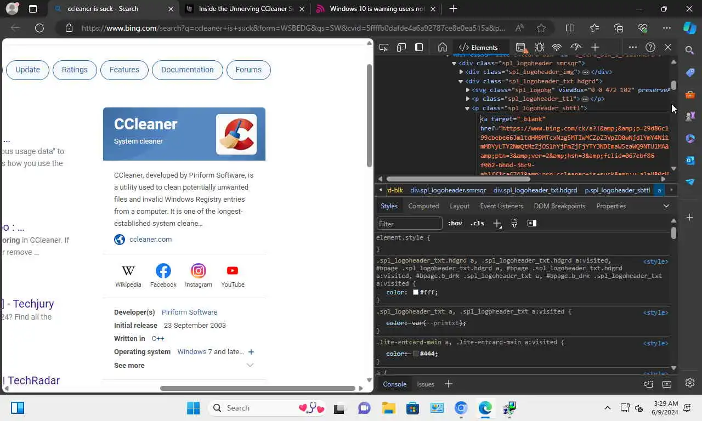Open Shopping tag icon in Edge sidebar
Screen dimensions: 702x421
click(x=690, y=72)
